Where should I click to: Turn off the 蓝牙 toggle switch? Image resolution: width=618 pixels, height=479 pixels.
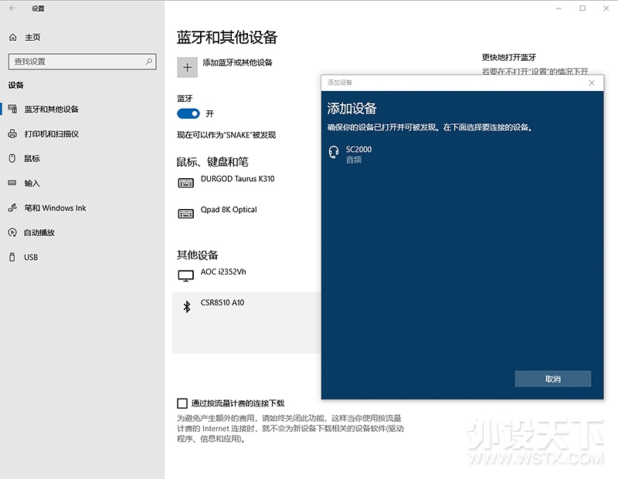pyautogui.click(x=188, y=113)
